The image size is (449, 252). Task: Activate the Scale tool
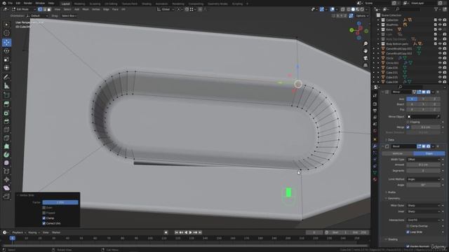click(6, 59)
